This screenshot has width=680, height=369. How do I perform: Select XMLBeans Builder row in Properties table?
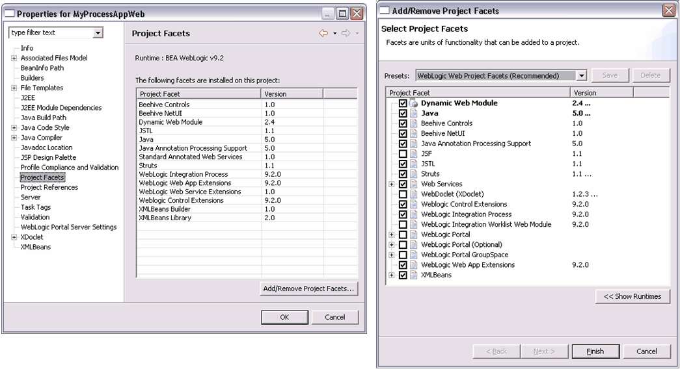247,209
